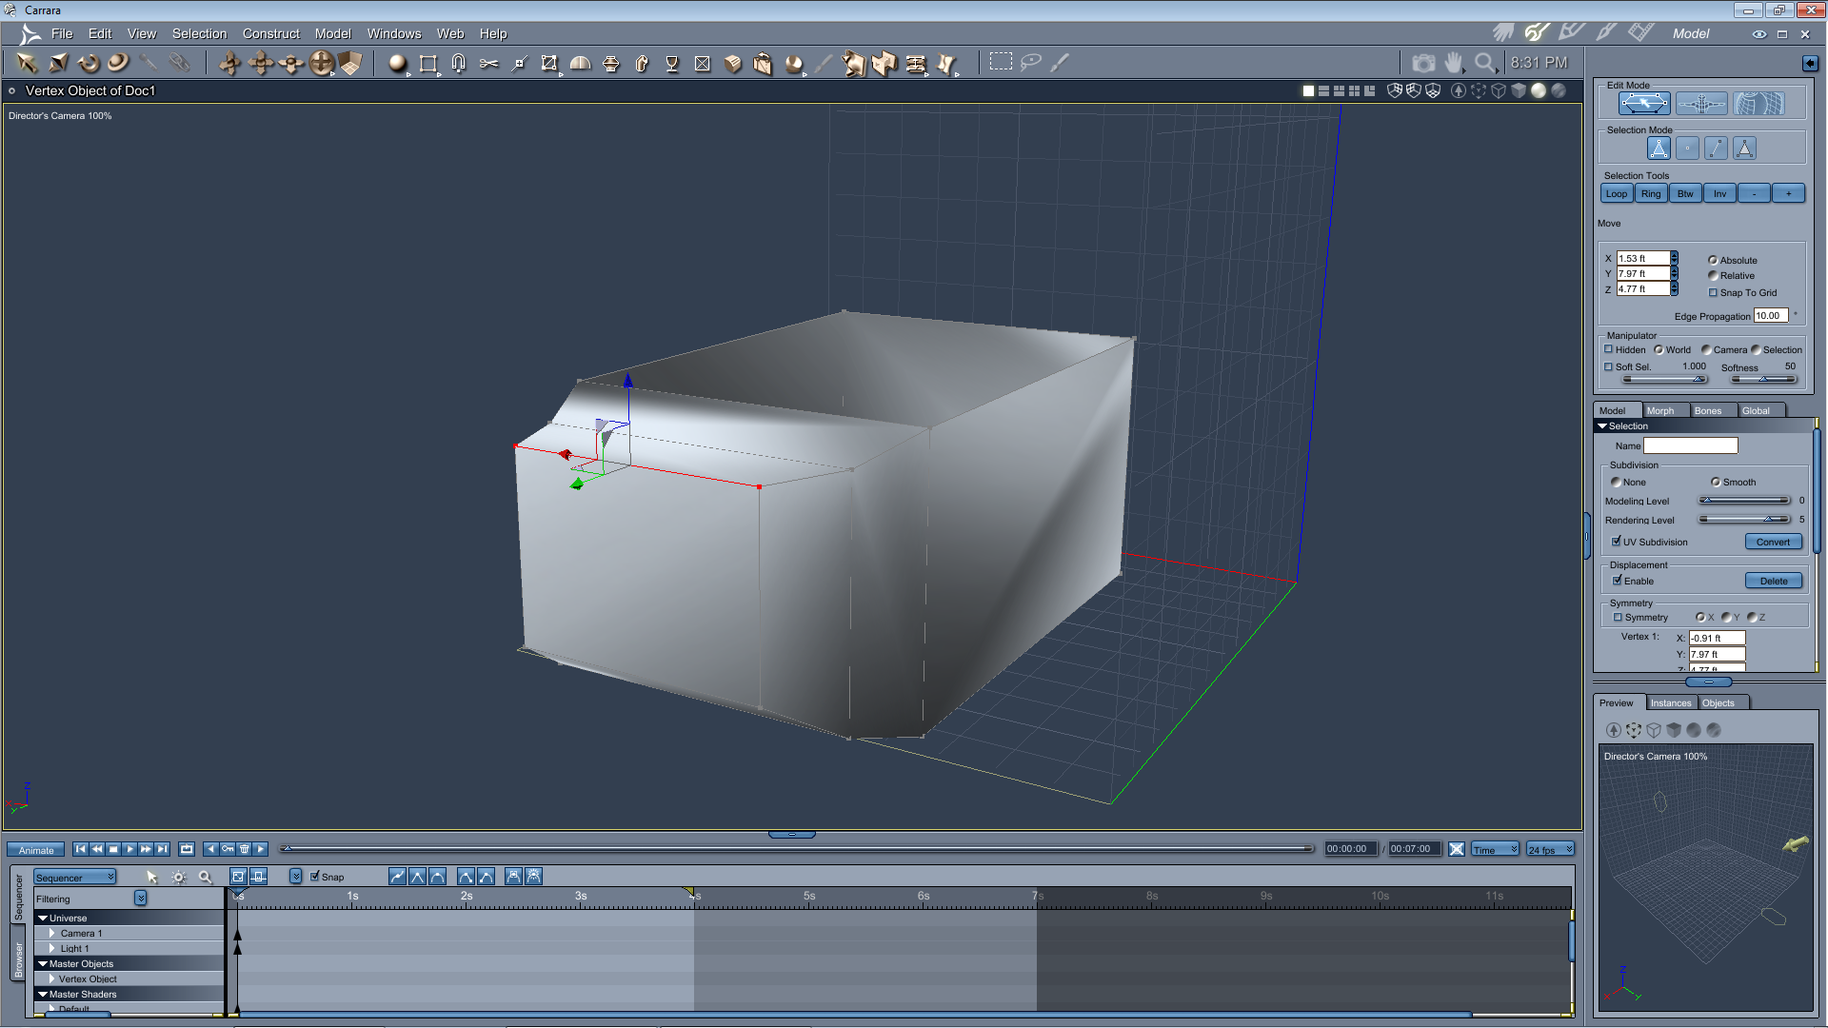Toggle the UV Subdivision checkbox

(1616, 542)
